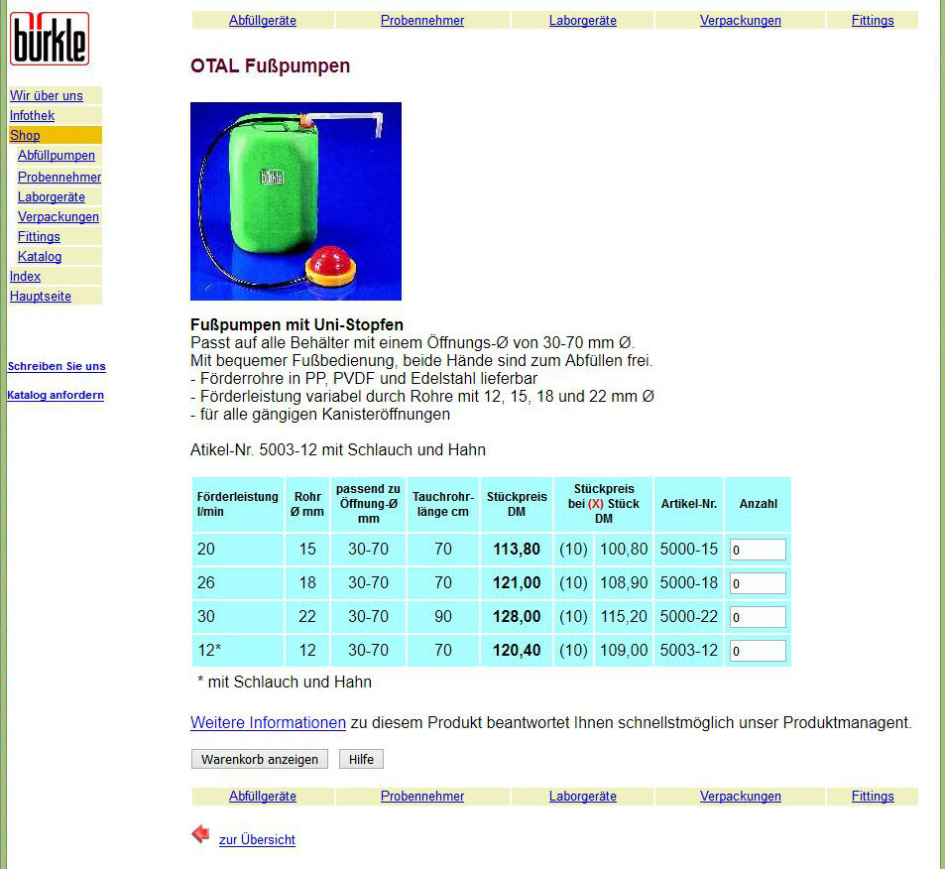The width and height of the screenshot is (945, 869).
Task: Click the OTAL Fußpumpen page heading
Action: point(270,65)
